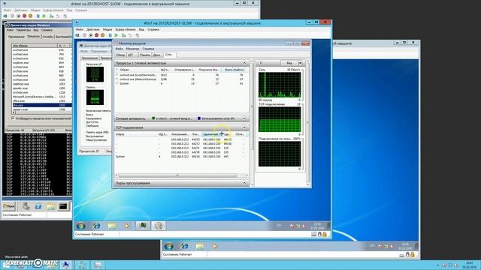Click blue network utilization legend swatch

pos(198,118)
